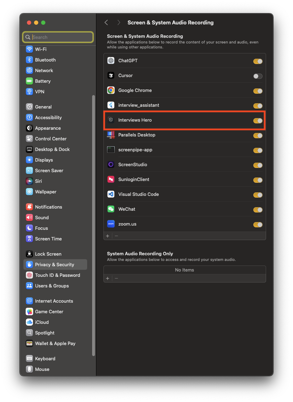293x402 pixels.
Task: Open Users & Groups settings
Action: coord(55,286)
